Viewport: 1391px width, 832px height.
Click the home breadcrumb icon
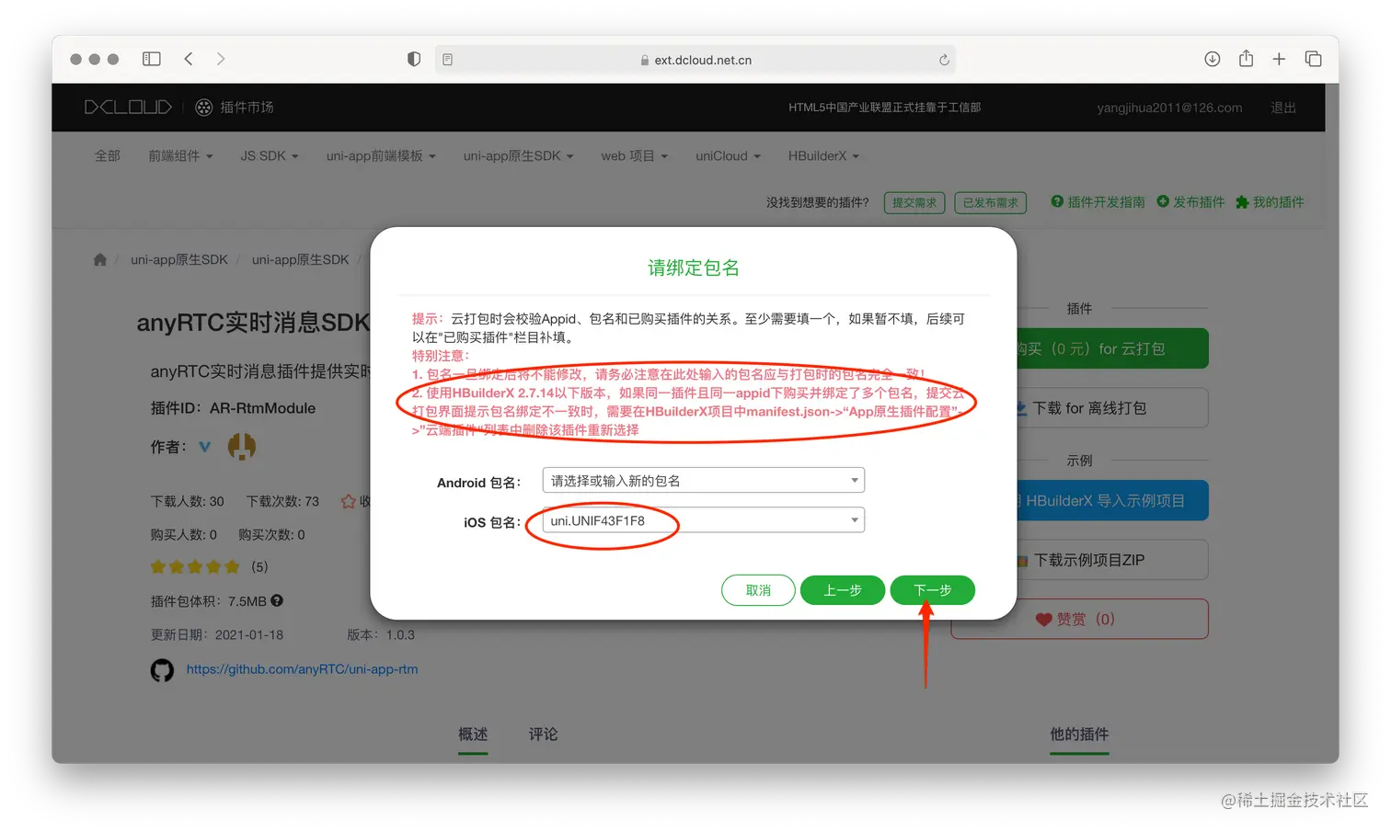point(99,259)
